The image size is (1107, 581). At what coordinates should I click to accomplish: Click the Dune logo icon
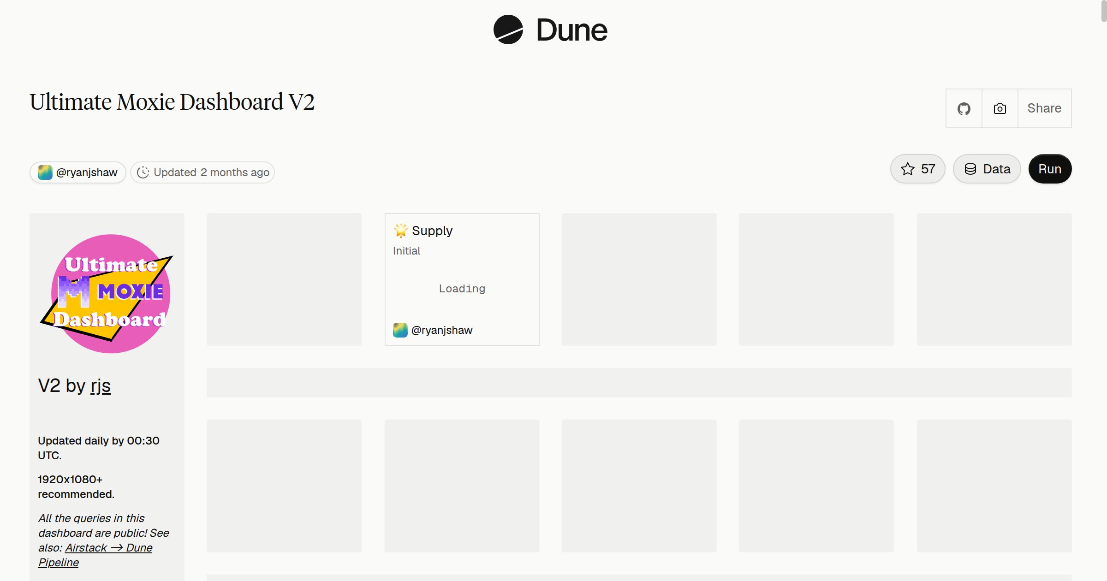pyautogui.click(x=508, y=30)
